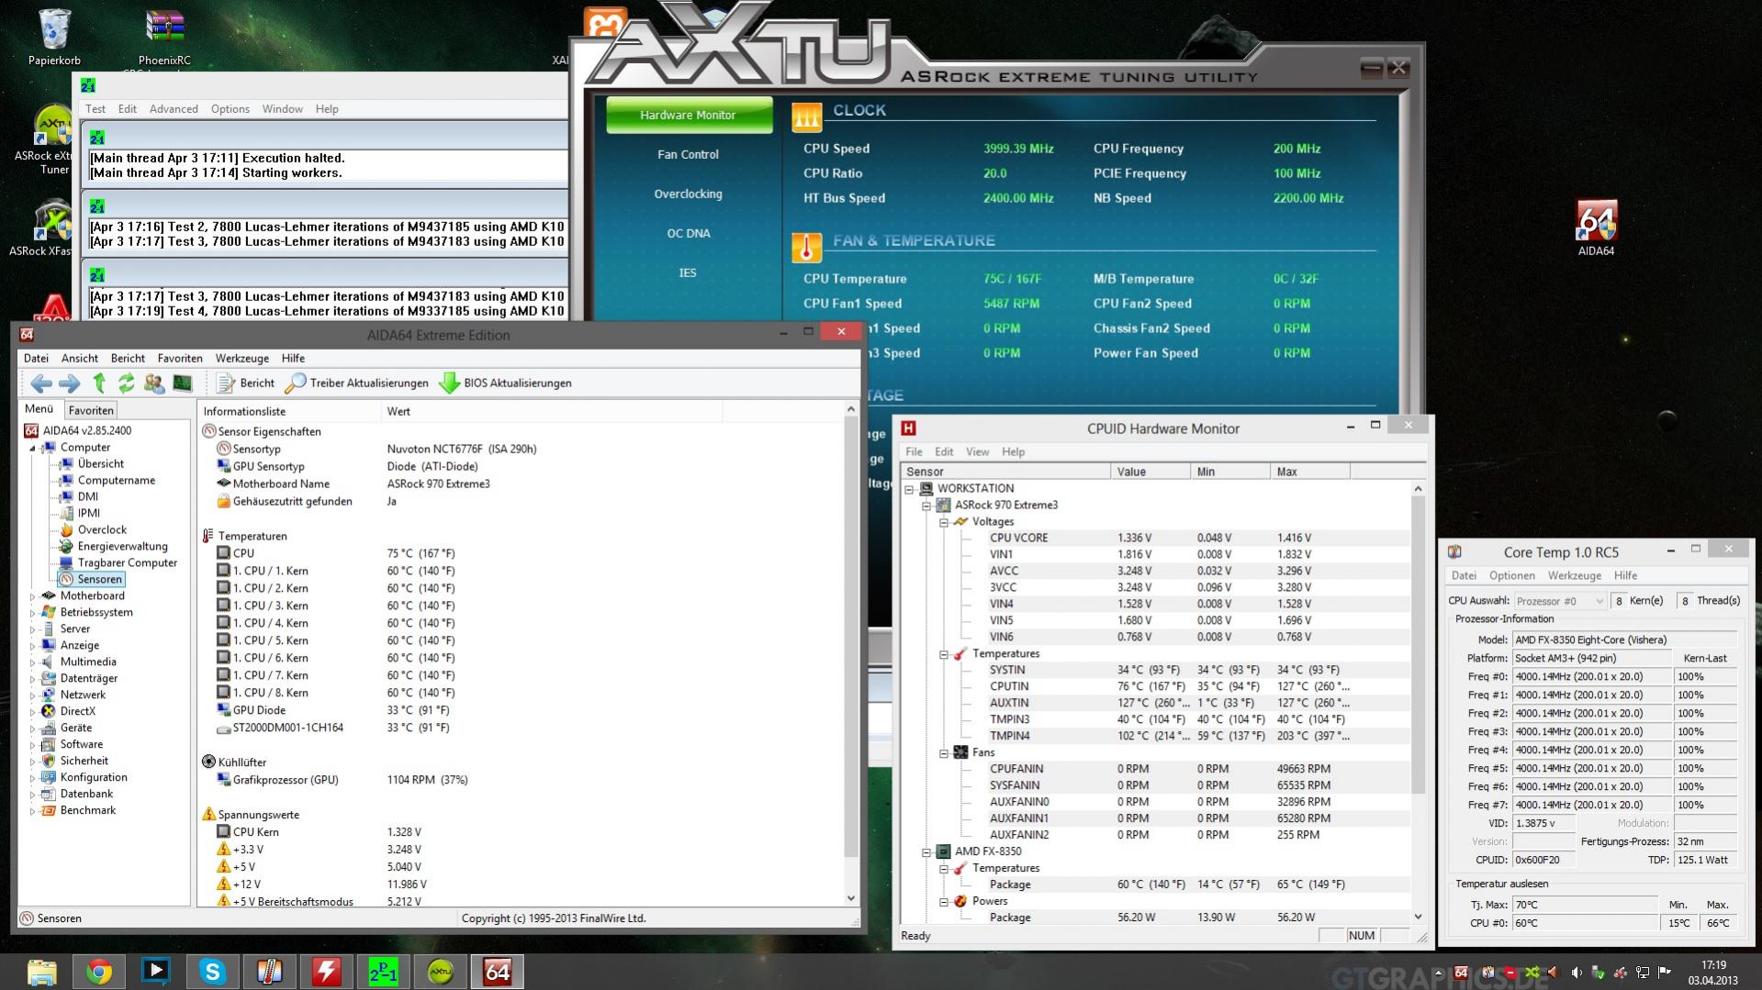Open Fan Control in AXTU
This screenshot has height=990, width=1762.
point(688,154)
